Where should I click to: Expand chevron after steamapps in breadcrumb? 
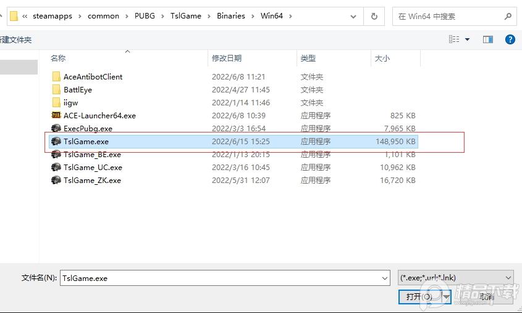click(x=80, y=16)
